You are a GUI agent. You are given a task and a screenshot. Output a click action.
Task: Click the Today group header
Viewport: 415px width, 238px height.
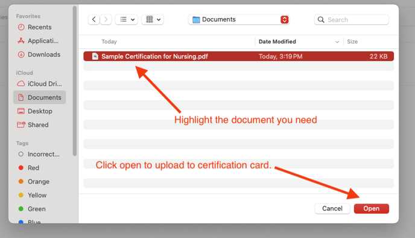109,42
